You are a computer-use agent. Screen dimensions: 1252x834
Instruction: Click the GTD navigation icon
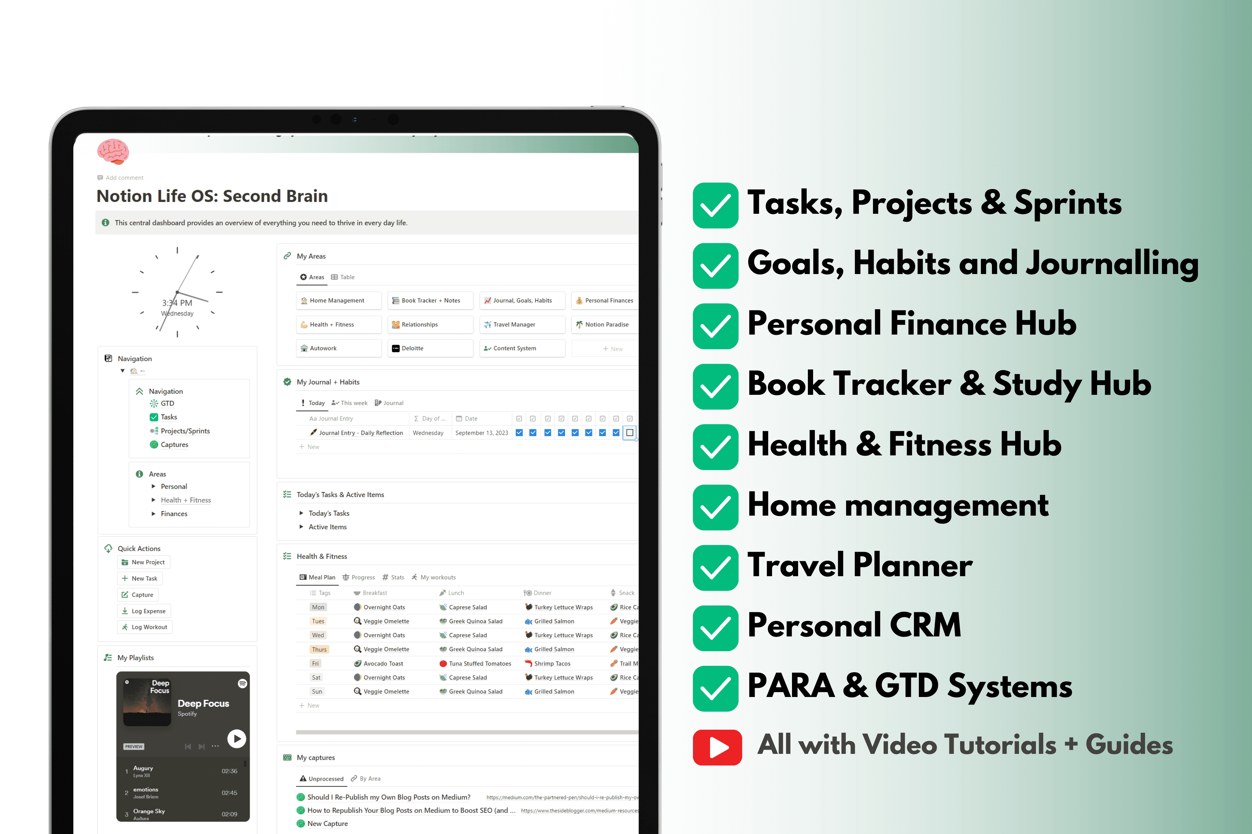[x=153, y=403]
